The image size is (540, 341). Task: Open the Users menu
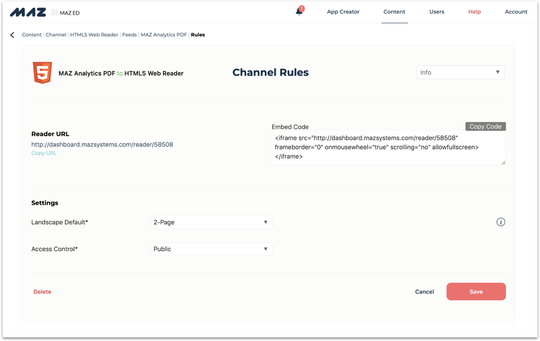click(x=437, y=11)
